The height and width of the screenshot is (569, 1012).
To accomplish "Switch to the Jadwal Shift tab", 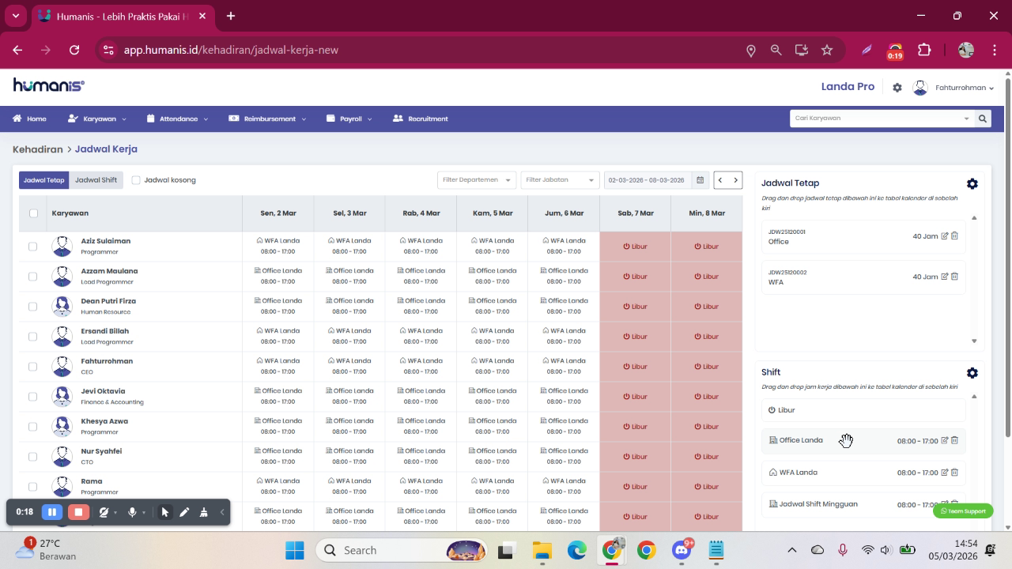I will [96, 180].
